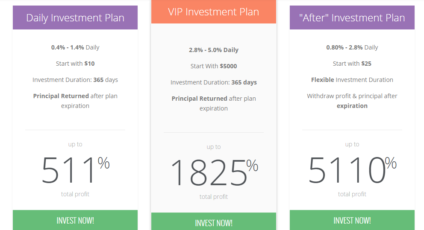Click the "Start With $5000" line
Viewport: 424px width, 230px height.
coord(214,66)
